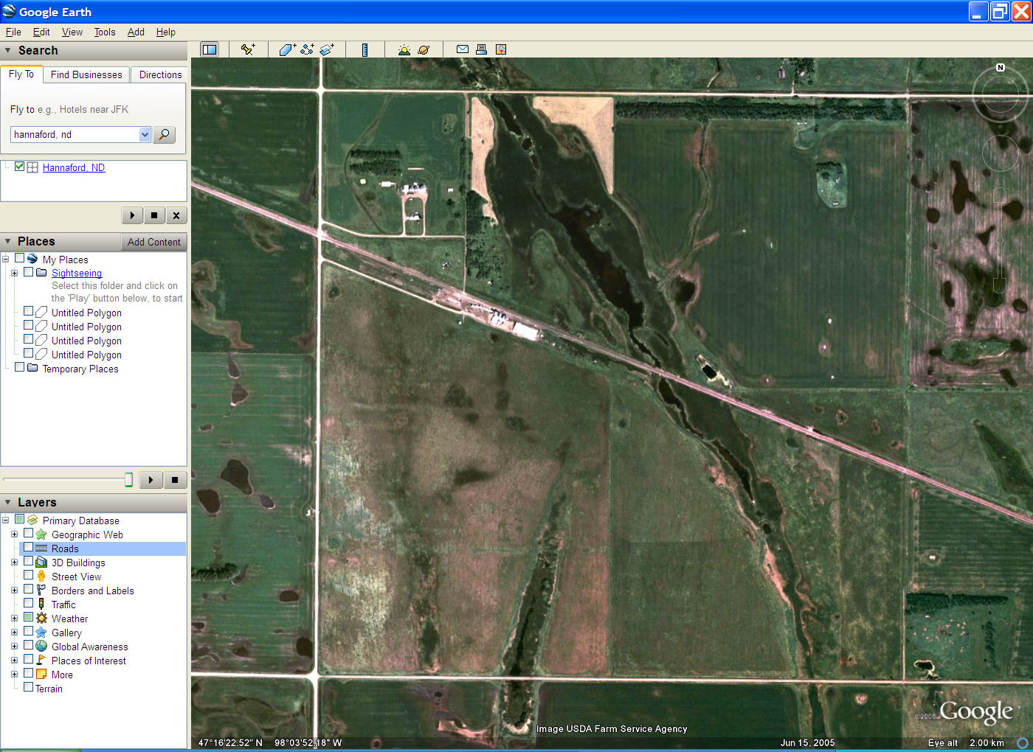Toggle the sidebar panel toolbar button
This screenshot has width=1033, height=752.
point(210,49)
